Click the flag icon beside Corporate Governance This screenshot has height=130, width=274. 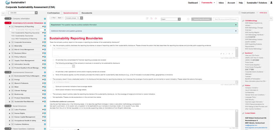pyautogui.click(x=43, y=42)
